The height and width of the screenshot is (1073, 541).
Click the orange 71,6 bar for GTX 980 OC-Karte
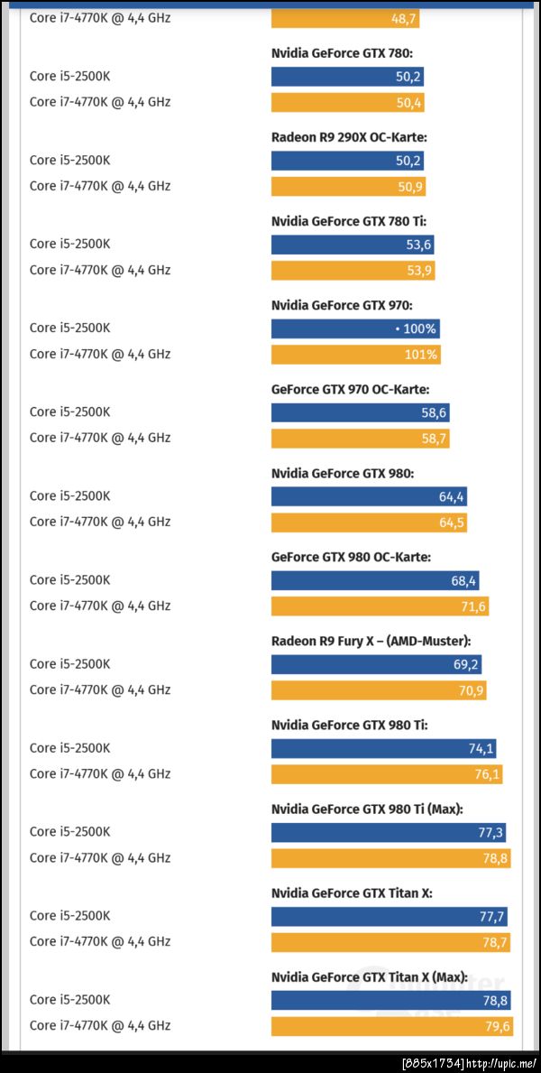pos(380,606)
